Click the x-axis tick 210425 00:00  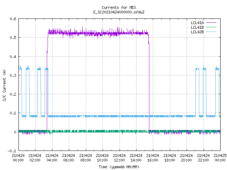[x=220, y=158]
